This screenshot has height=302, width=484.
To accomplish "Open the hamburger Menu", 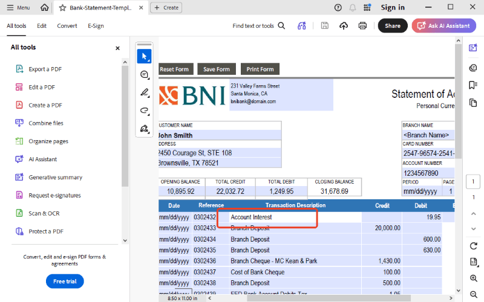I will pos(18,7).
